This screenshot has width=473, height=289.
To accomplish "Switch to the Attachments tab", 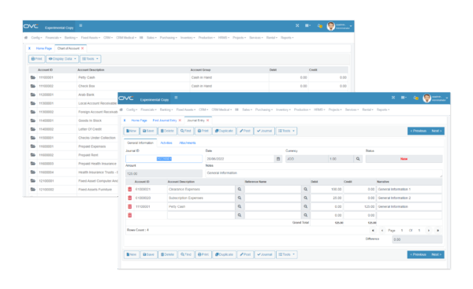I will point(188,143).
